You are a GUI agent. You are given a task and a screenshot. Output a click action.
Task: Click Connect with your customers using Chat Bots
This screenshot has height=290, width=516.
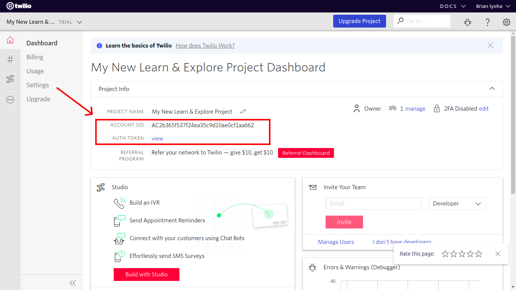coord(187,238)
